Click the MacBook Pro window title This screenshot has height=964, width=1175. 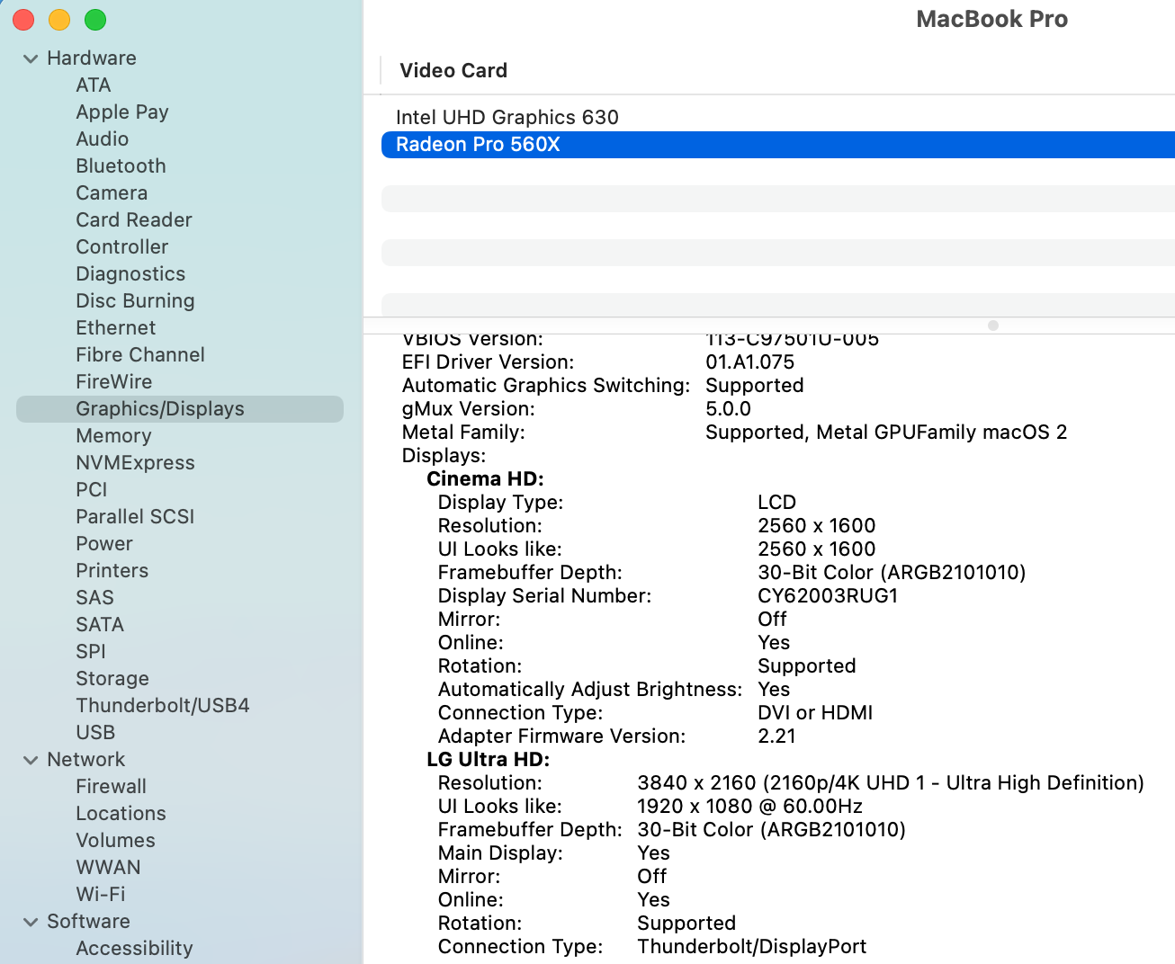pos(991,20)
